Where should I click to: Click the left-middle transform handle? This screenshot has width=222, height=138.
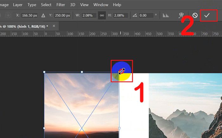click(44, 128)
